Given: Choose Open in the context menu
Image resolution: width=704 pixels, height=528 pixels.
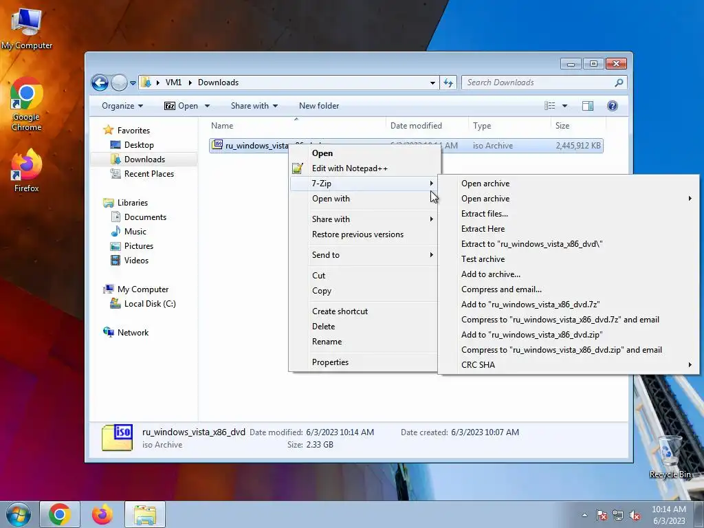Looking at the screenshot, I should pos(364,153).
